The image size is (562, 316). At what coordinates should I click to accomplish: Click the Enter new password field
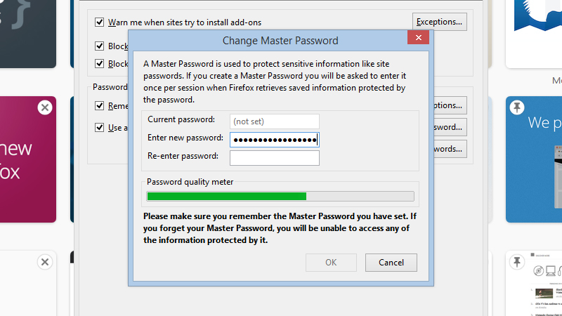tap(275, 140)
